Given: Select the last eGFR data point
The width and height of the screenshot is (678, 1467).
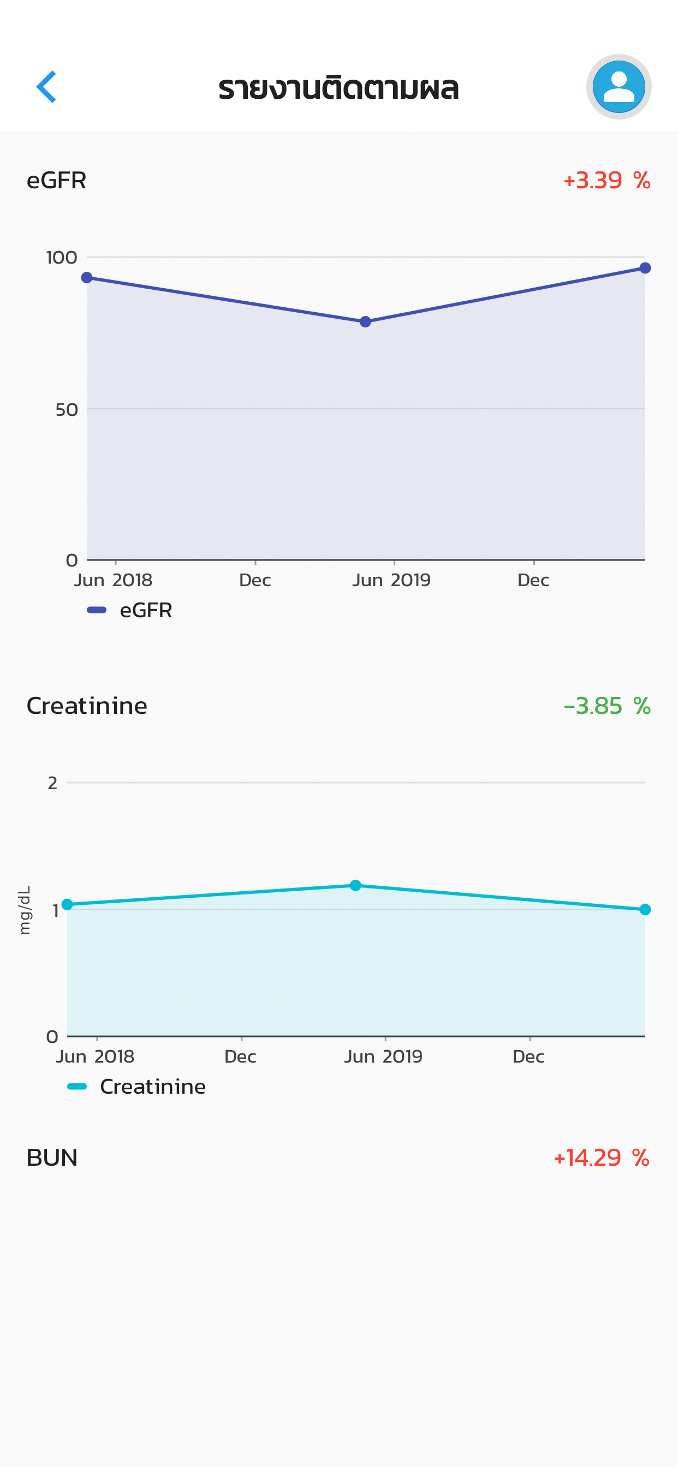Looking at the screenshot, I should tap(645, 267).
